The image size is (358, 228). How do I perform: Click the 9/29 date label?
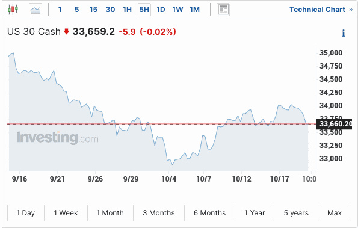point(131,179)
